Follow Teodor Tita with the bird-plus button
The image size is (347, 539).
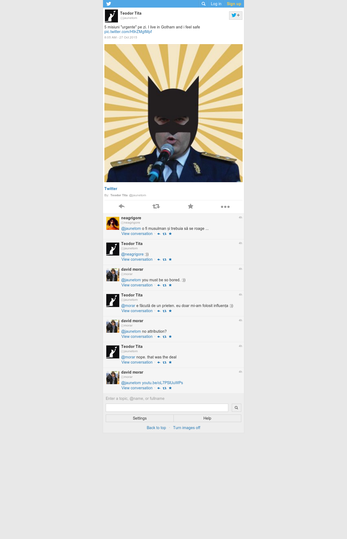(x=236, y=15)
